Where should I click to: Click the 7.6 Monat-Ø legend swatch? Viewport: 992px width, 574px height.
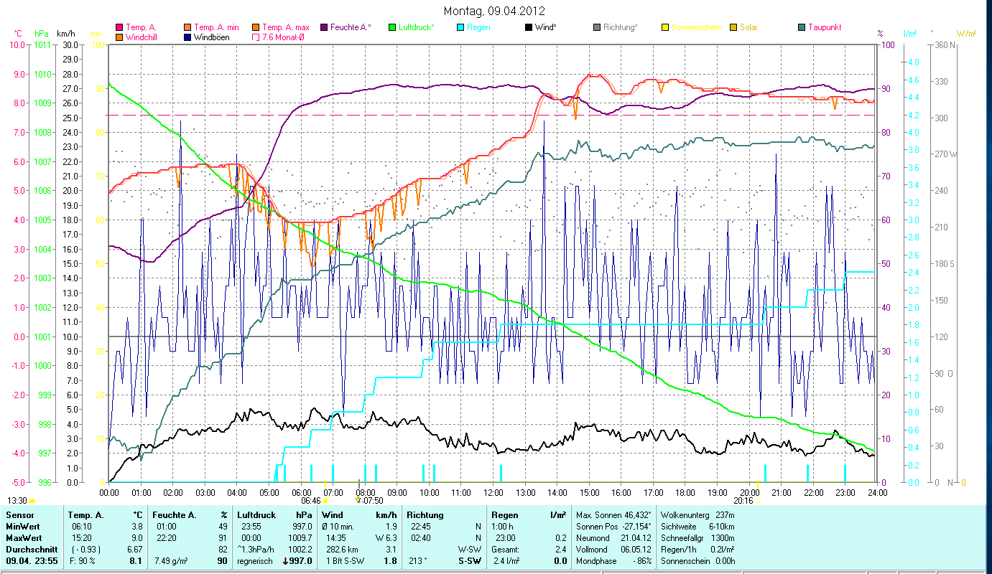pos(256,37)
